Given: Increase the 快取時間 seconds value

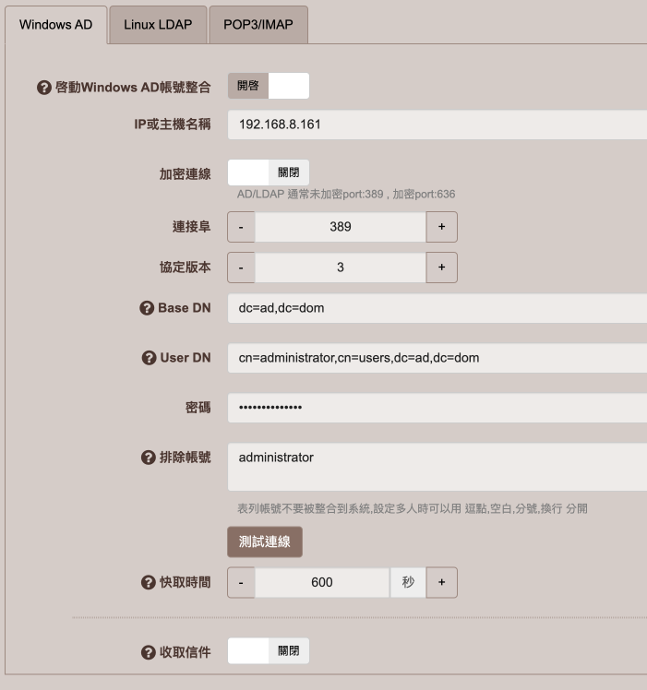Looking at the screenshot, I should 441,582.
